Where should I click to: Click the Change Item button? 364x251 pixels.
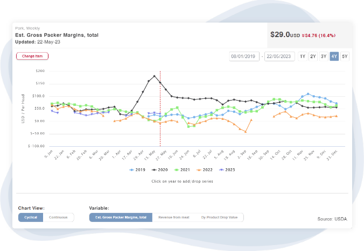pyautogui.click(x=32, y=56)
